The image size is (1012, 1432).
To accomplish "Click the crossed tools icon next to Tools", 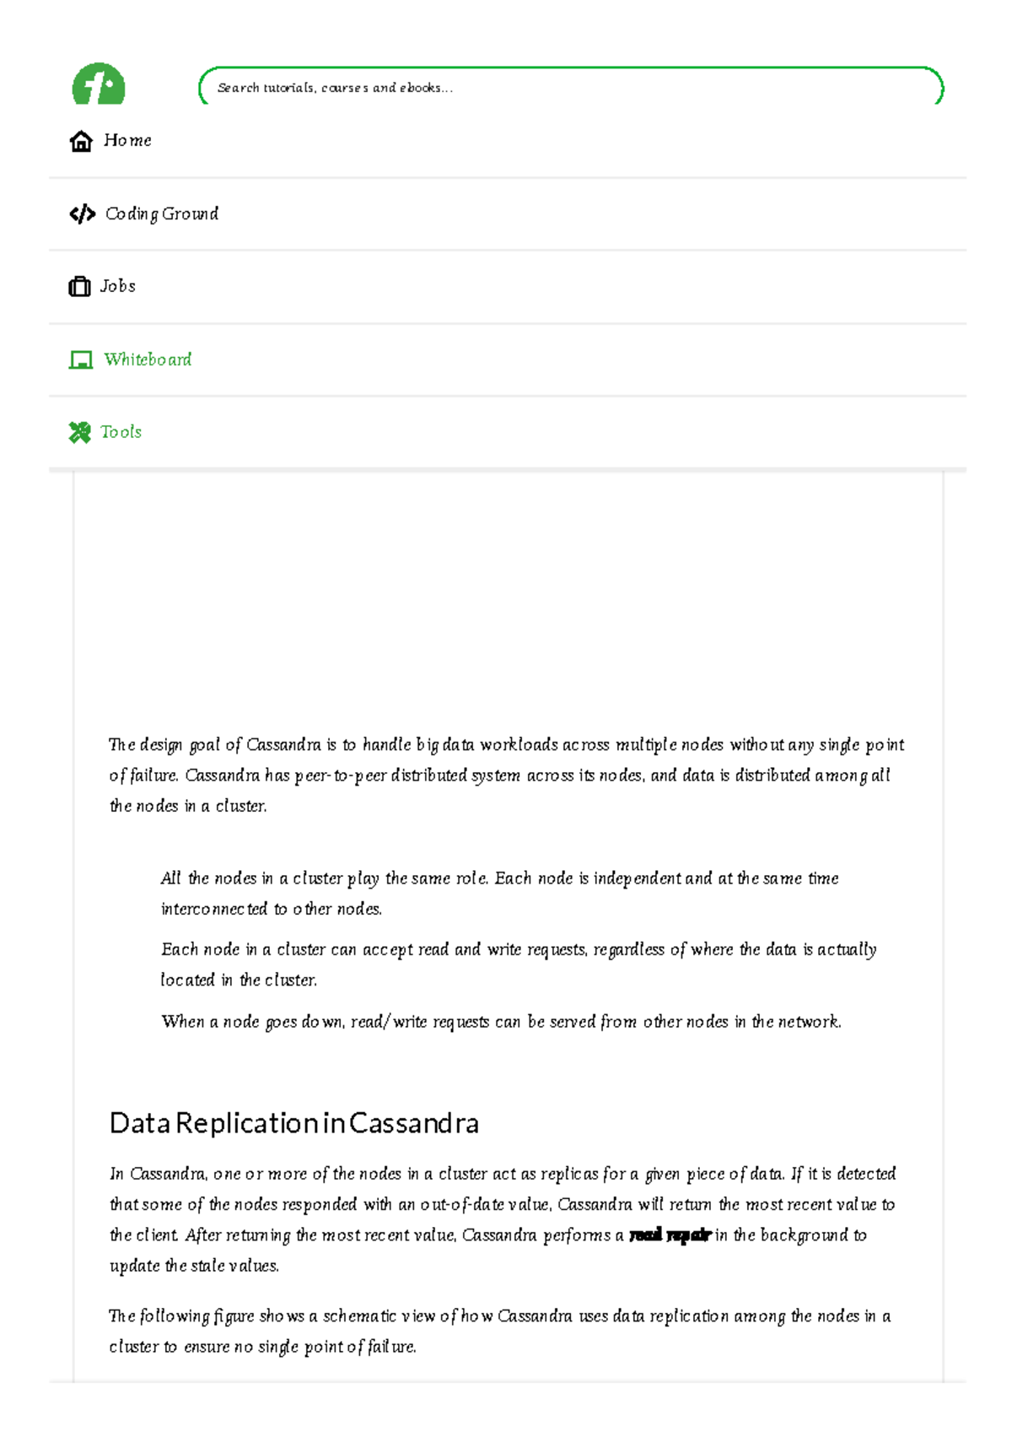I will point(80,432).
